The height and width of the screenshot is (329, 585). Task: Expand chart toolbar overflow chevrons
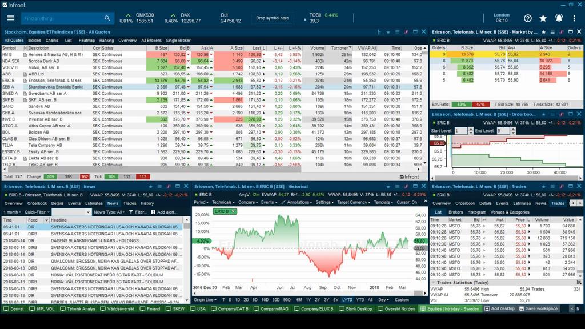[x=425, y=202]
